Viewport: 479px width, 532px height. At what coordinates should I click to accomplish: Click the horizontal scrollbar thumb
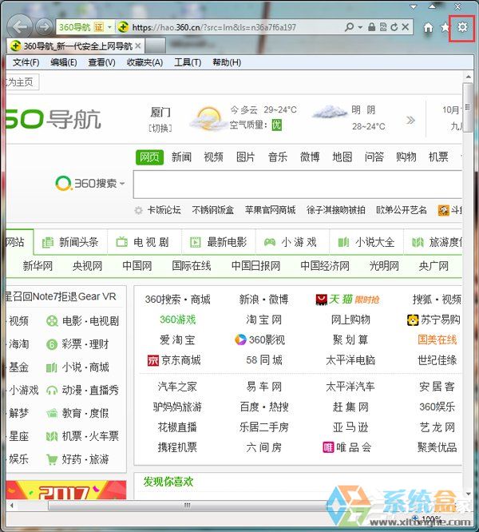point(187,506)
